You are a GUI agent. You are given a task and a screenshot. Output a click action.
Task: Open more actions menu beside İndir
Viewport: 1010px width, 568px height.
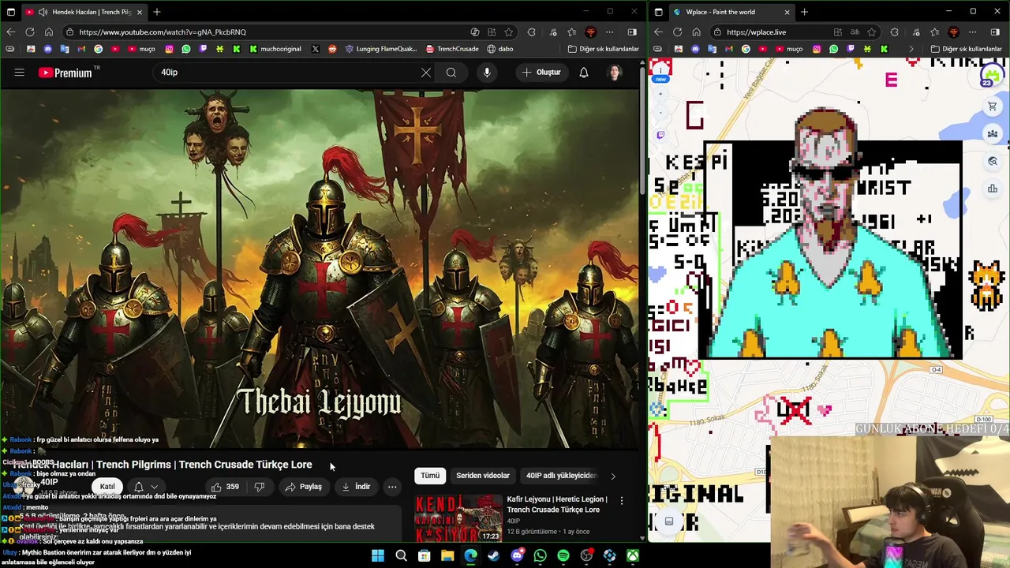click(x=392, y=487)
